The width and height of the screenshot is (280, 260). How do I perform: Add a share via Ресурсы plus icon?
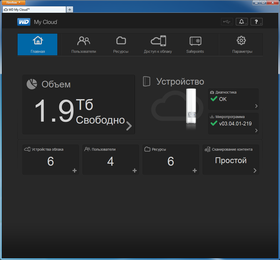click(195, 171)
